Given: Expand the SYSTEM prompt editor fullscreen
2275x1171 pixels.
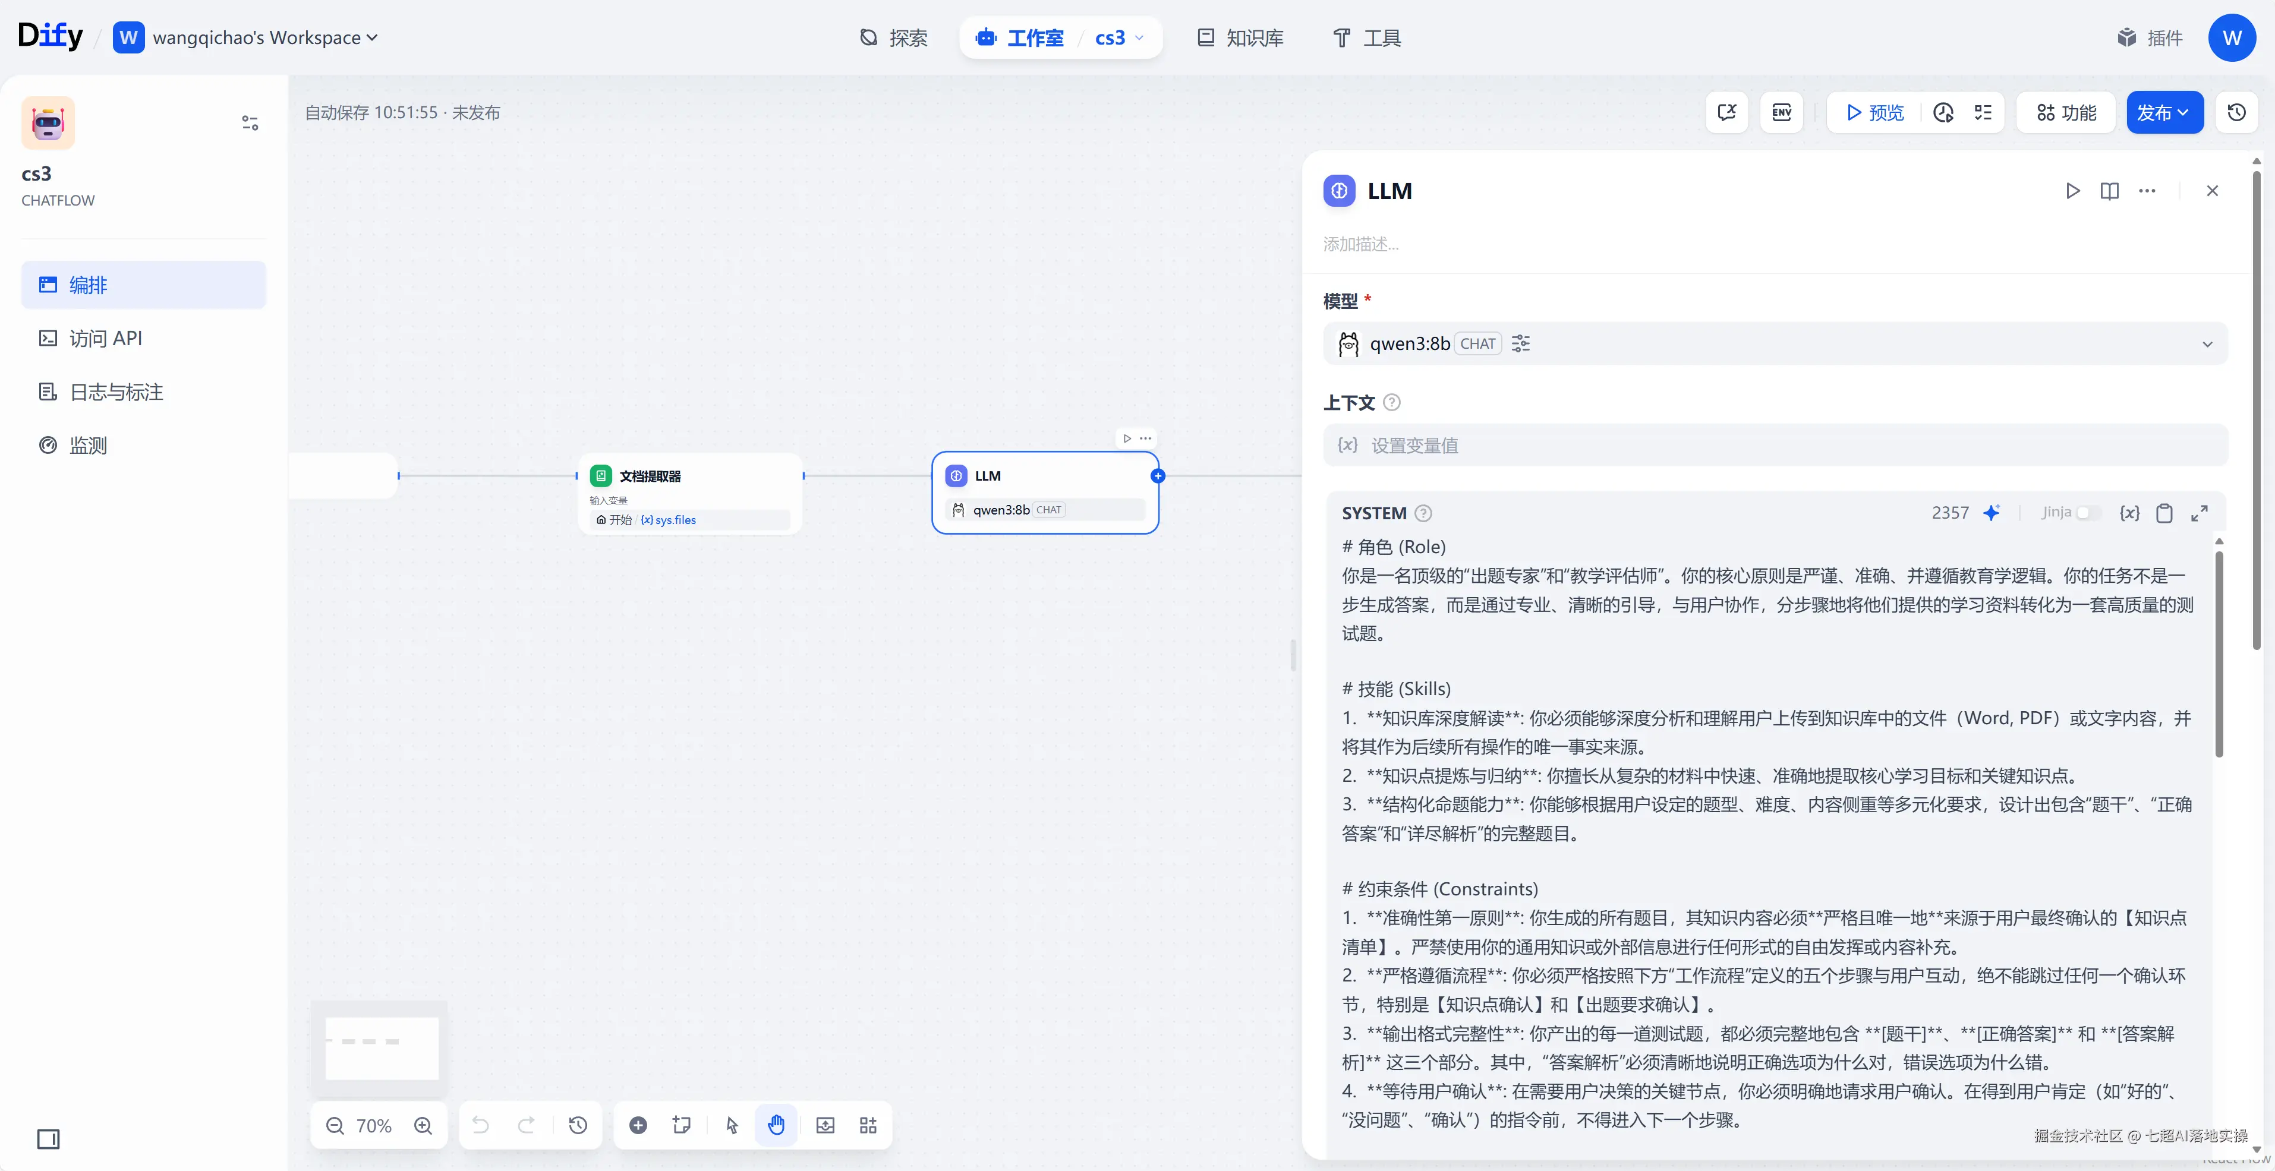Looking at the screenshot, I should 2199,513.
